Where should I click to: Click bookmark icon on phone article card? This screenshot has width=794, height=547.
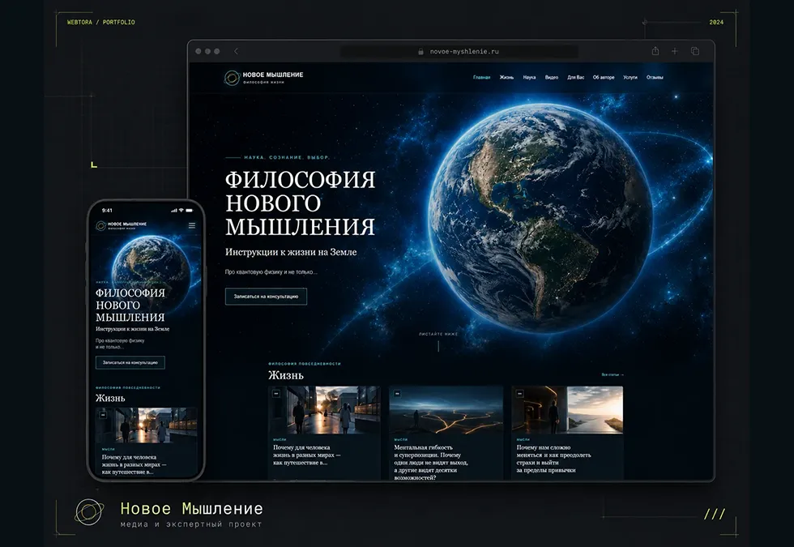[104, 415]
